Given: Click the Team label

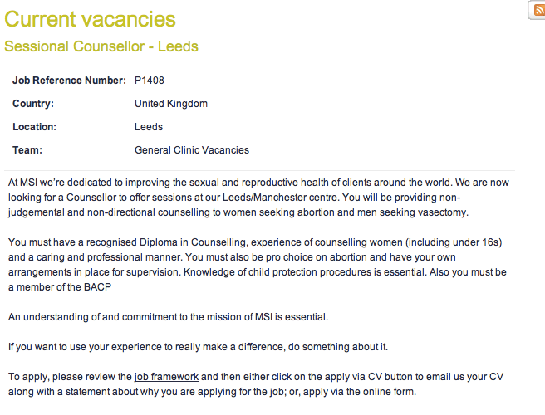Looking at the screenshot, I should click(x=27, y=150).
